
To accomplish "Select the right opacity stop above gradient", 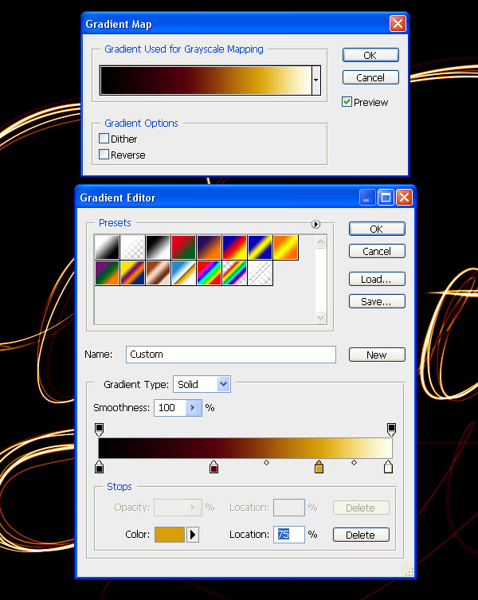I will 391,429.
